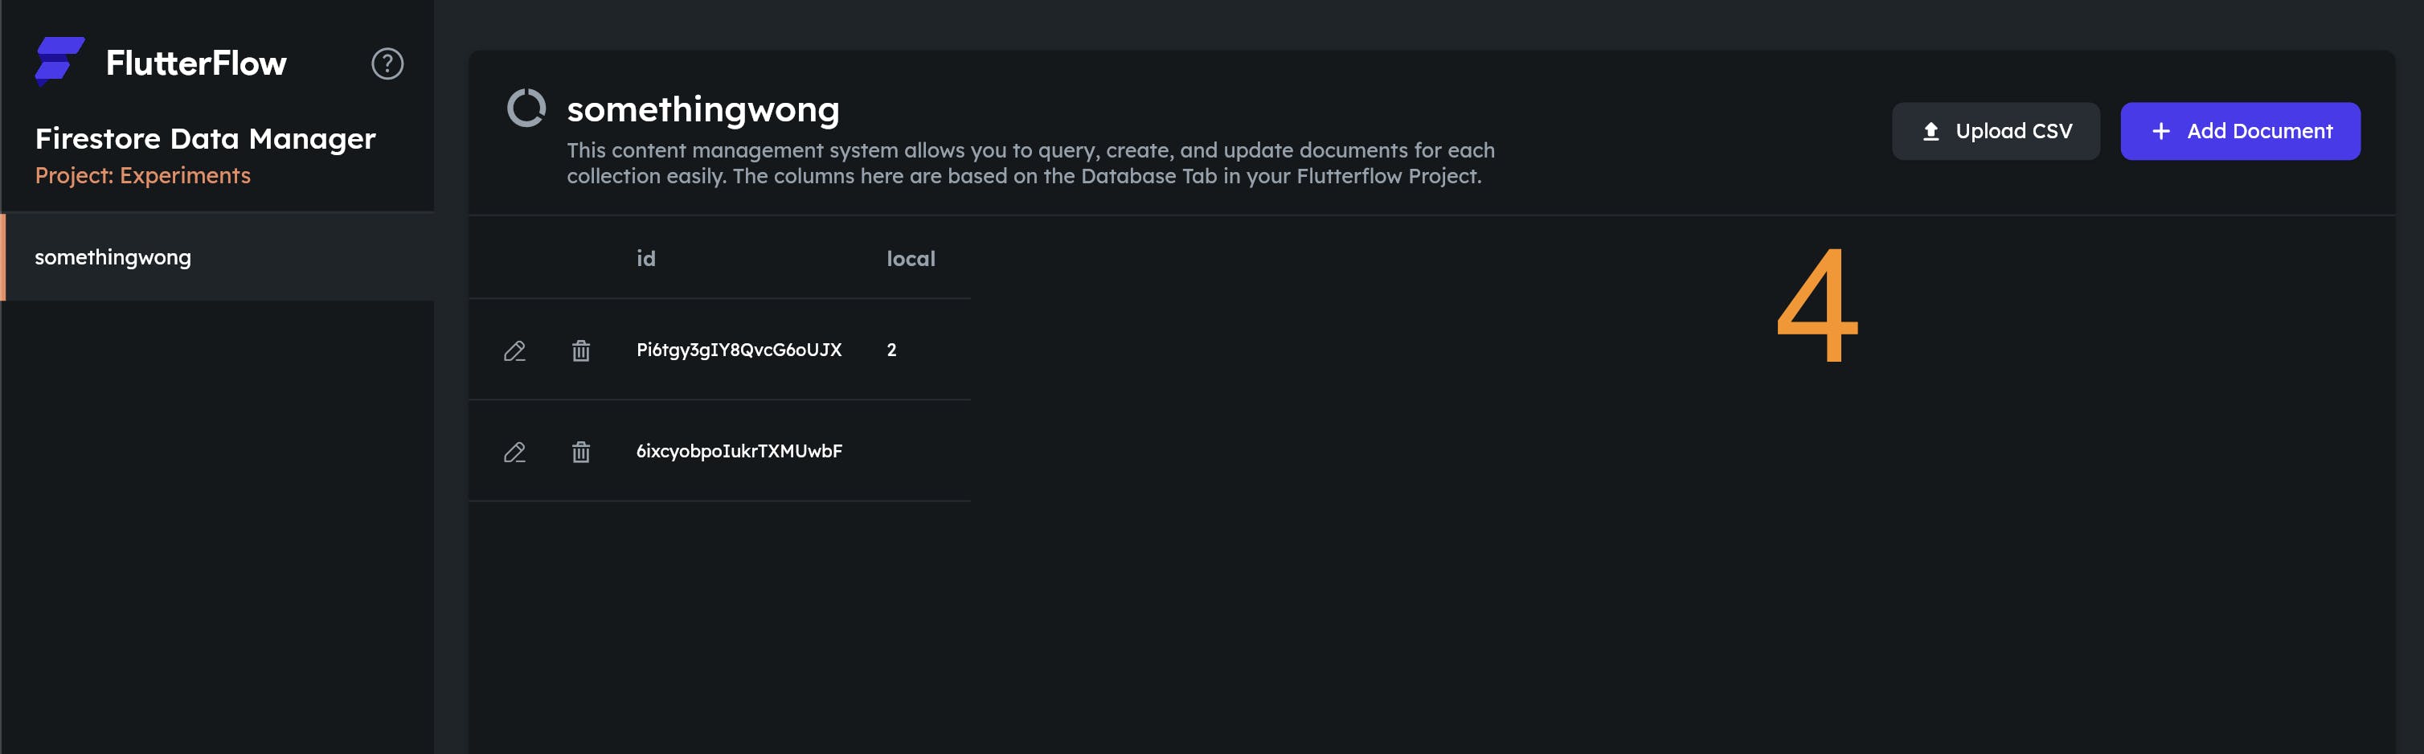Image resolution: width=2424 pixels, height=754 pixels.
Task: Click the upload arrow icon
Action: click(1930, 132)
